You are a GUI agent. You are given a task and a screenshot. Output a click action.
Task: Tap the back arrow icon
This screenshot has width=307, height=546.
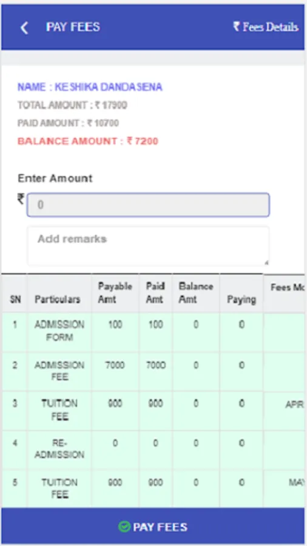click(x=24, y=27)
